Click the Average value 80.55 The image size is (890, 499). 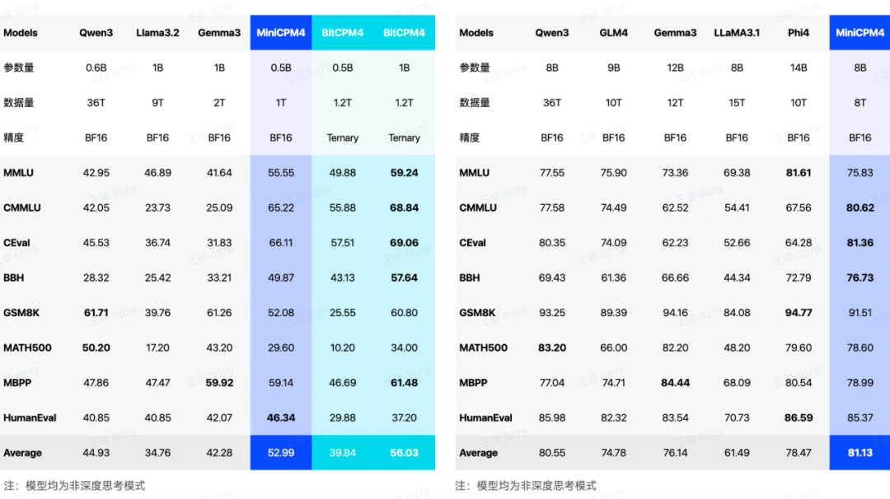(x=551, y=453)
